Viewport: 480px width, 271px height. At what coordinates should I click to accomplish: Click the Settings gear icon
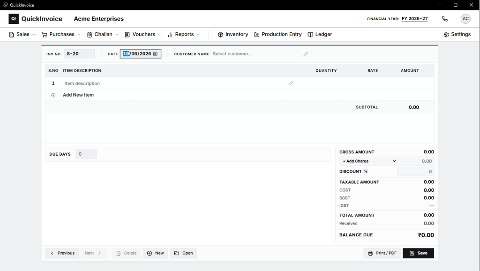(x=446, y=35)
